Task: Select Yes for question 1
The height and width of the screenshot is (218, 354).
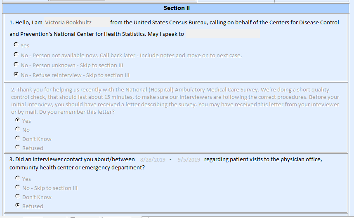Action: [x=16, y=45]
